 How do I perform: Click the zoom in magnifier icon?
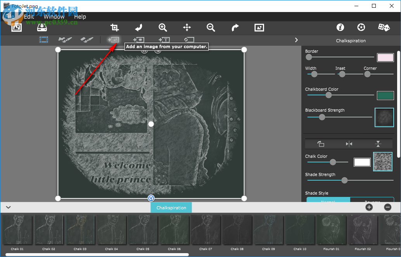pos(163,27)
